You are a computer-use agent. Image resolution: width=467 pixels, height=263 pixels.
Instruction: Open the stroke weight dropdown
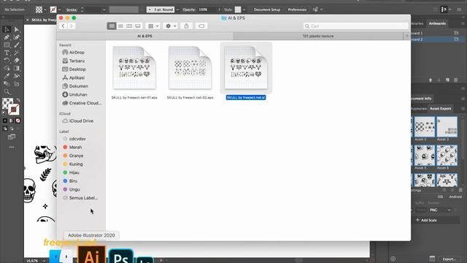(104, 9)
